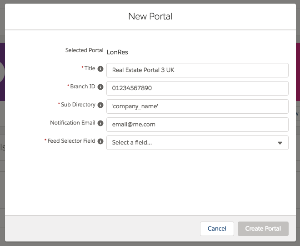
Task: Click the Notification Email info icon
Action: 100,123
